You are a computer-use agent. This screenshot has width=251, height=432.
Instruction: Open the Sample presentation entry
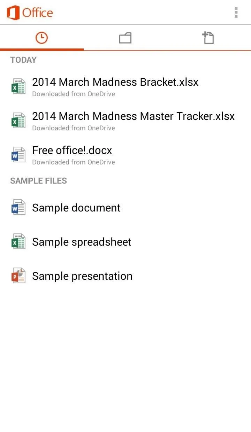(125, 276)
